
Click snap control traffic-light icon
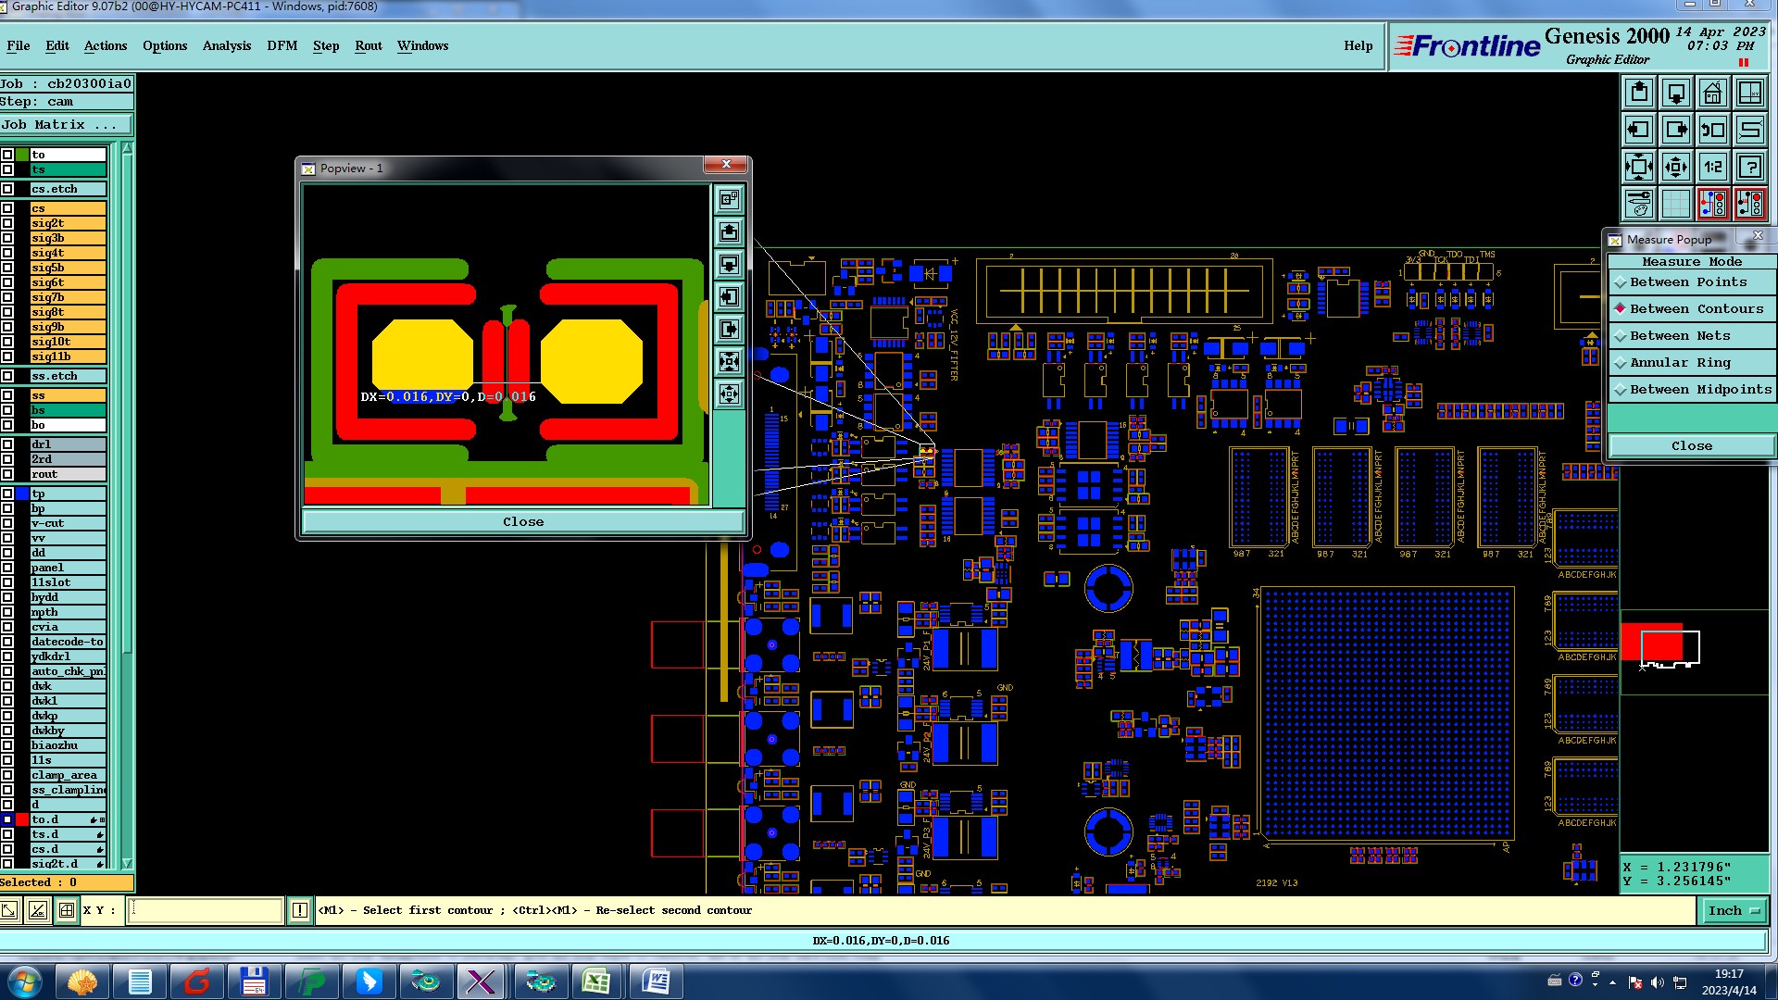pyautogui.click(x=1712, y=204)
